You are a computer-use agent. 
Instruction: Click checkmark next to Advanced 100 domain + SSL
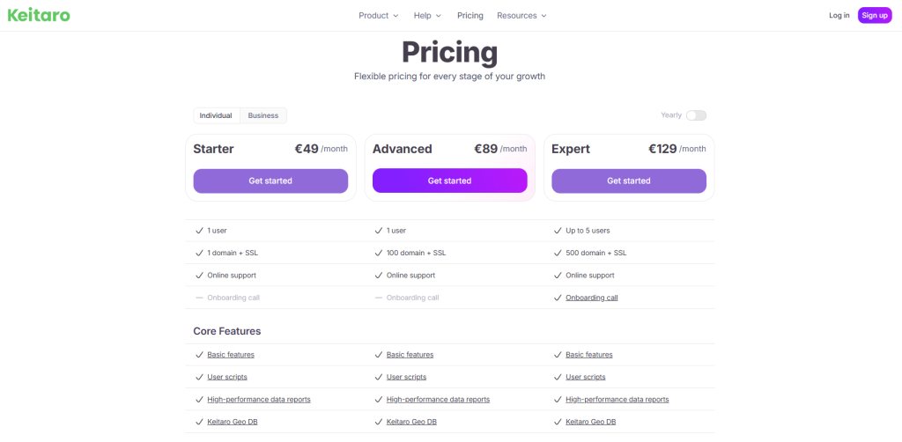coord(379,253)
